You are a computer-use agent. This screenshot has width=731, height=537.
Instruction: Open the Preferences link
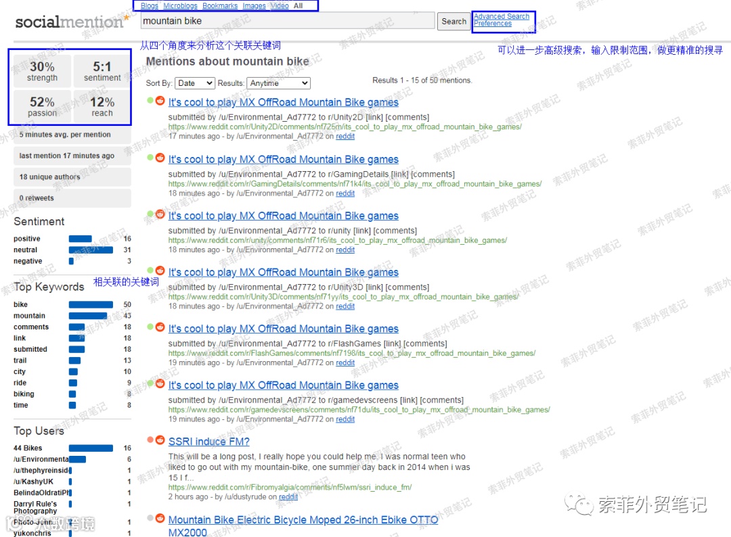click(x=492, y=24)
